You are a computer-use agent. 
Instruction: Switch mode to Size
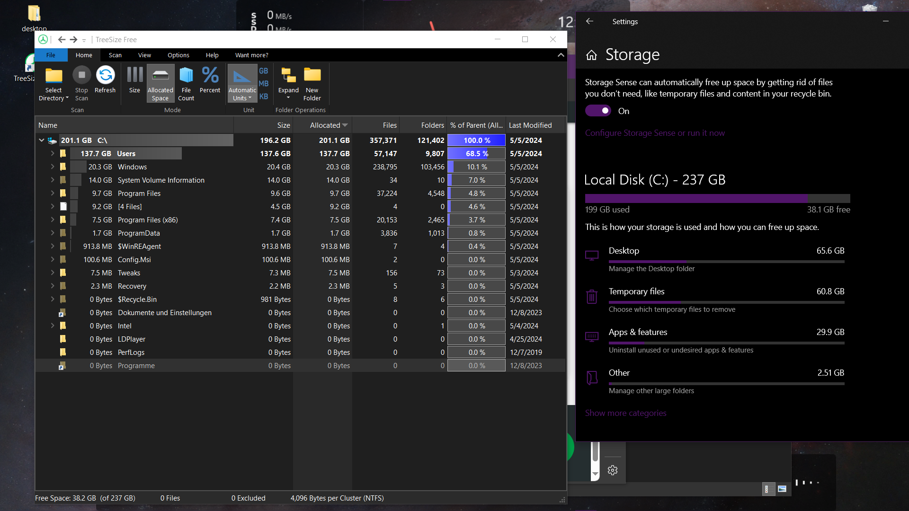pyautogui.click(x=134, y=79)
